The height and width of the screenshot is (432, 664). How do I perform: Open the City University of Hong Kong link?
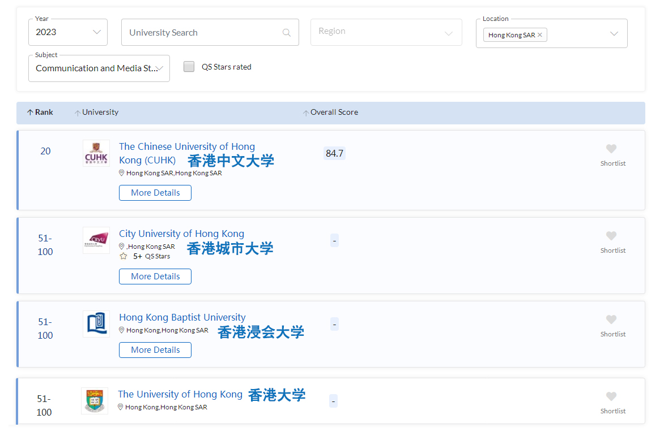(181, 234)
